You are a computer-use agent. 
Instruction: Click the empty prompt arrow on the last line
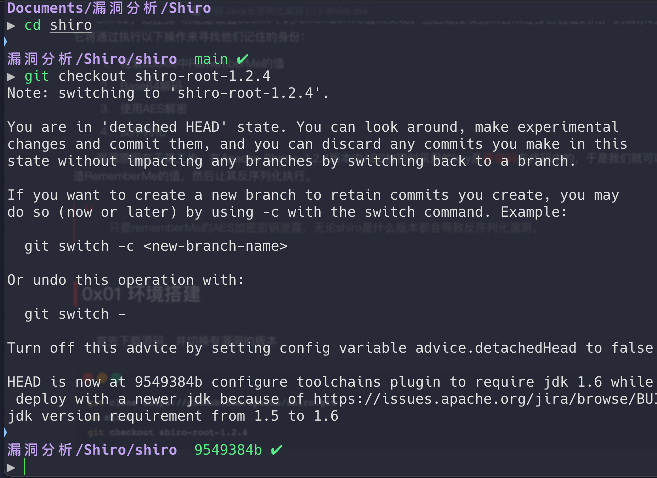click(x=11, y=467)
